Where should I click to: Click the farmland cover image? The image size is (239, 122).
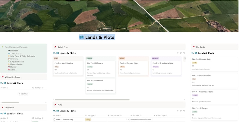(x=119, y=16)
